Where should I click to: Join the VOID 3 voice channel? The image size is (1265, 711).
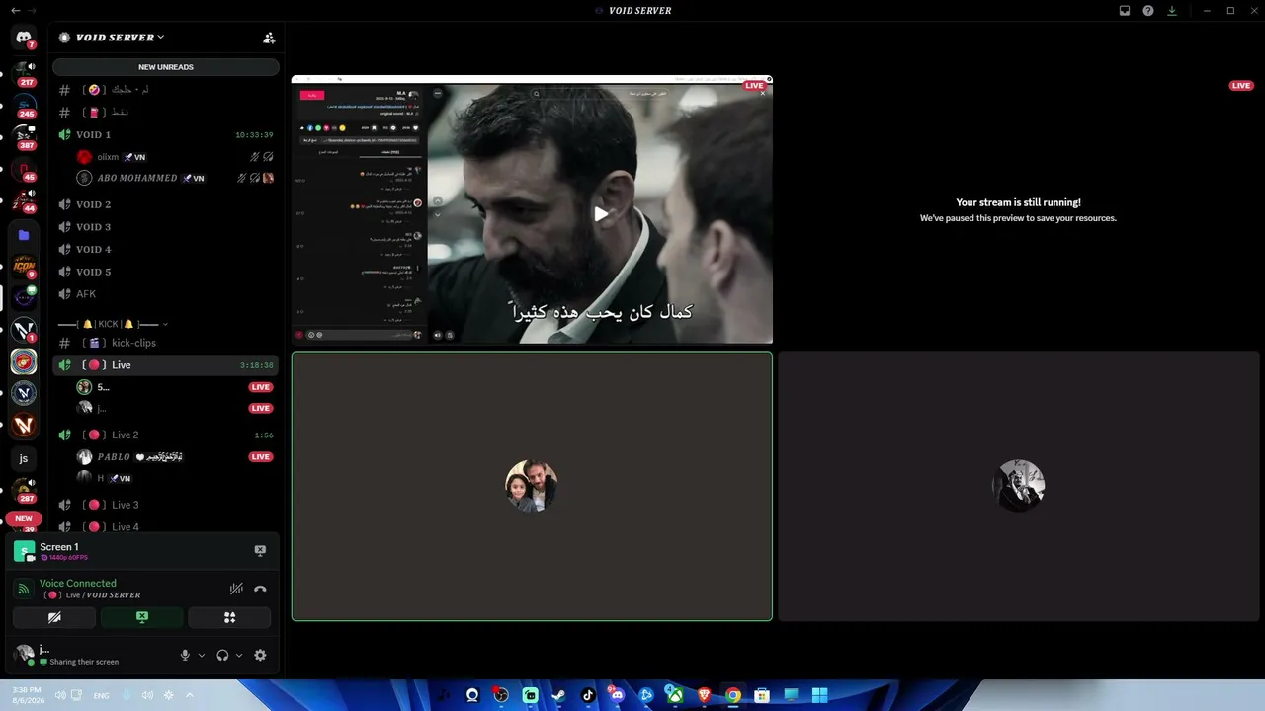[x=165, y=227]
